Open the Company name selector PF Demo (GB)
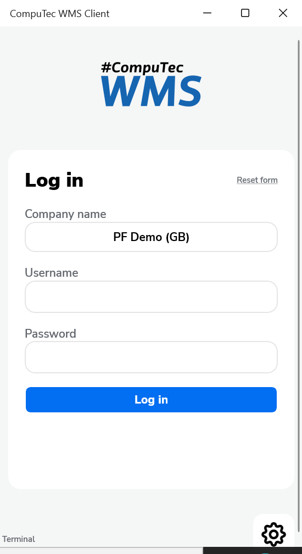Image resolution: width=302 pixels, height=554 pixels. [x=151, y=237]
